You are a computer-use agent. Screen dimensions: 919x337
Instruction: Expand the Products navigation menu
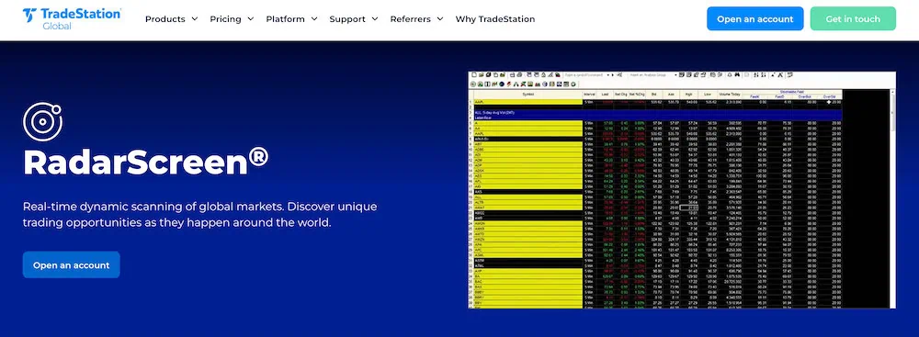pos(171,18)
